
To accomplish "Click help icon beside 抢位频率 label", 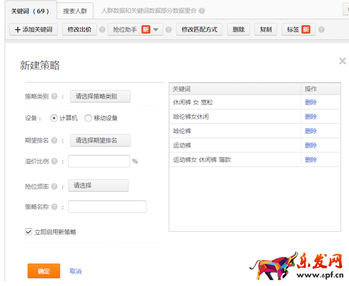I will tap(54, 186).
